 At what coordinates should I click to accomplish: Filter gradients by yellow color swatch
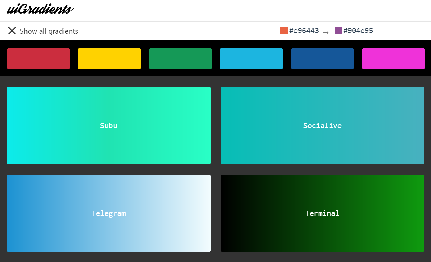[109, 59]
